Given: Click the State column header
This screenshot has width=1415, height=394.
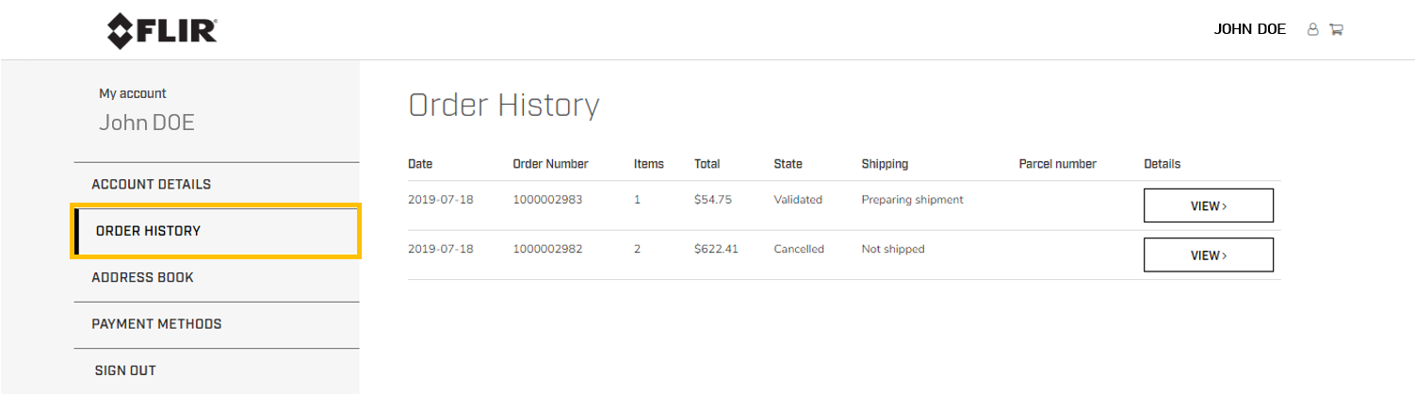Looking at the screenshot, I should tap(788, 164).
